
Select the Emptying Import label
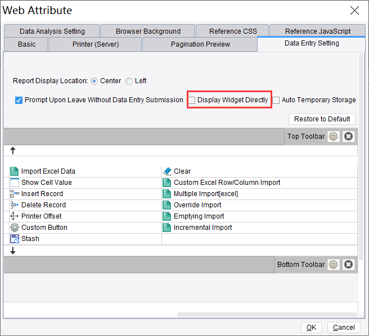coord(199,216)
